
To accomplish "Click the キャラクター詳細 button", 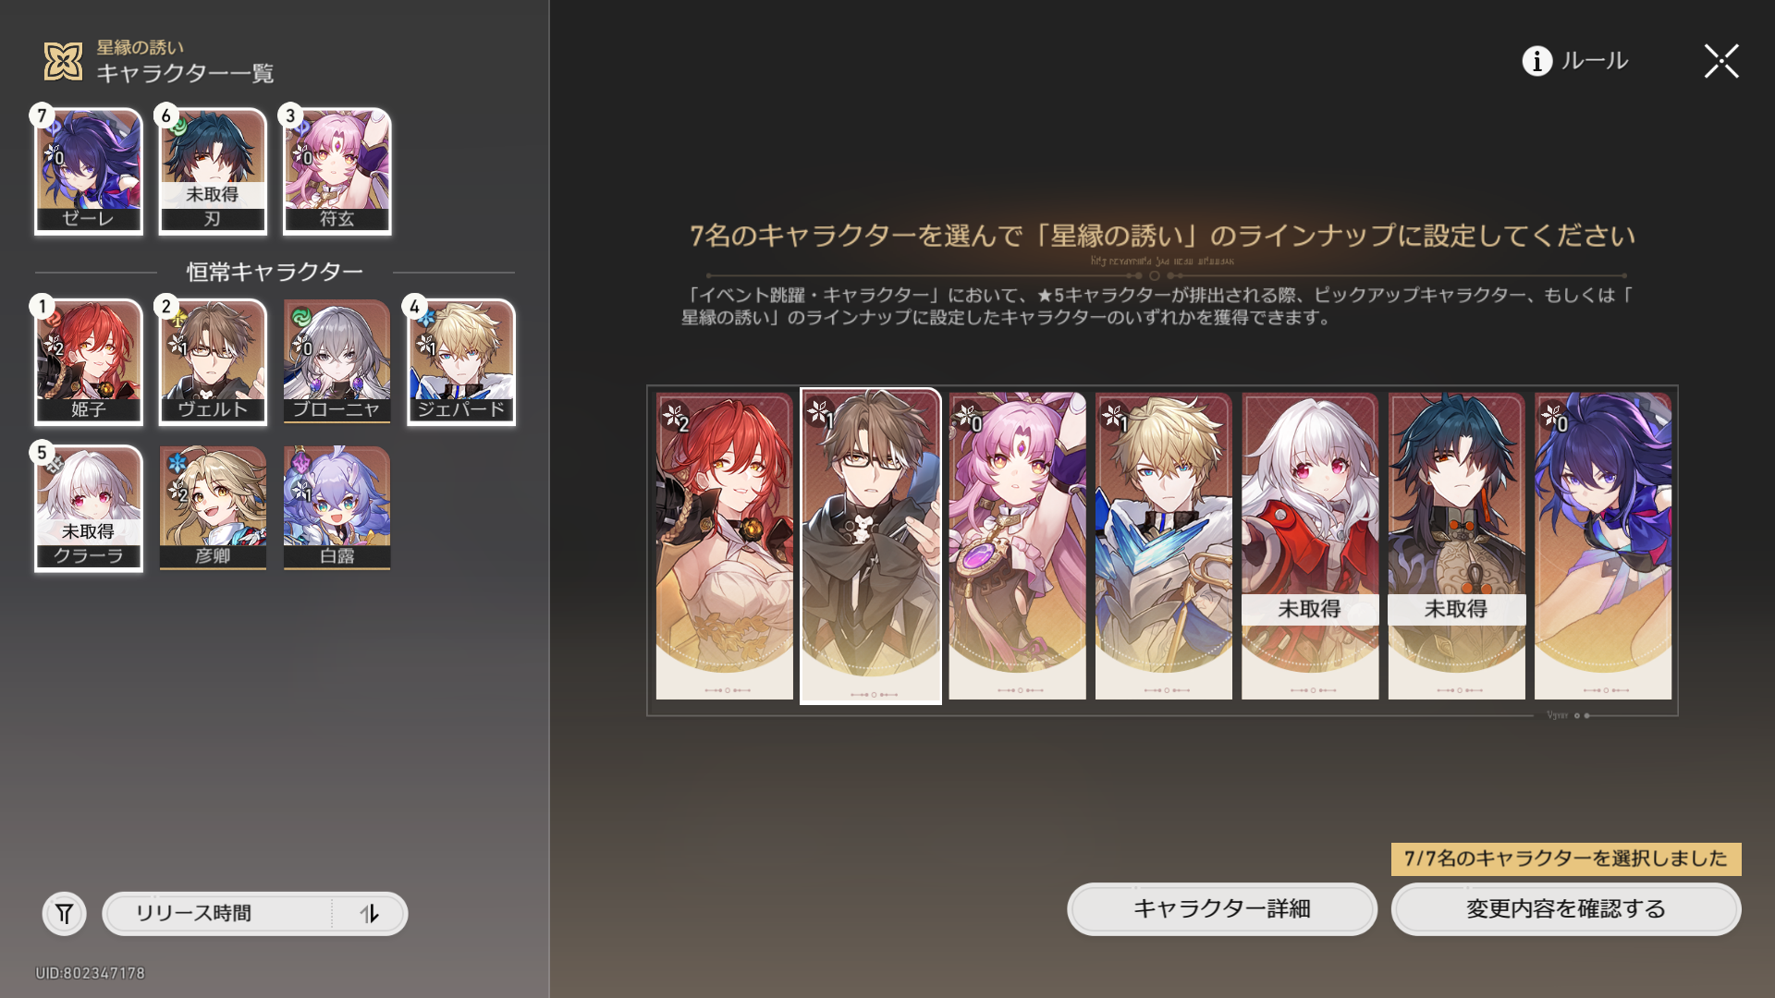I will (1222, 909).
